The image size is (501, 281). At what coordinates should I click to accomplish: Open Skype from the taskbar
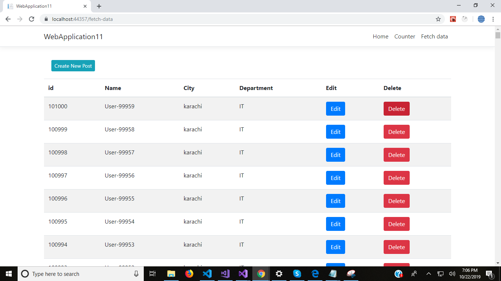coord(297,274)
